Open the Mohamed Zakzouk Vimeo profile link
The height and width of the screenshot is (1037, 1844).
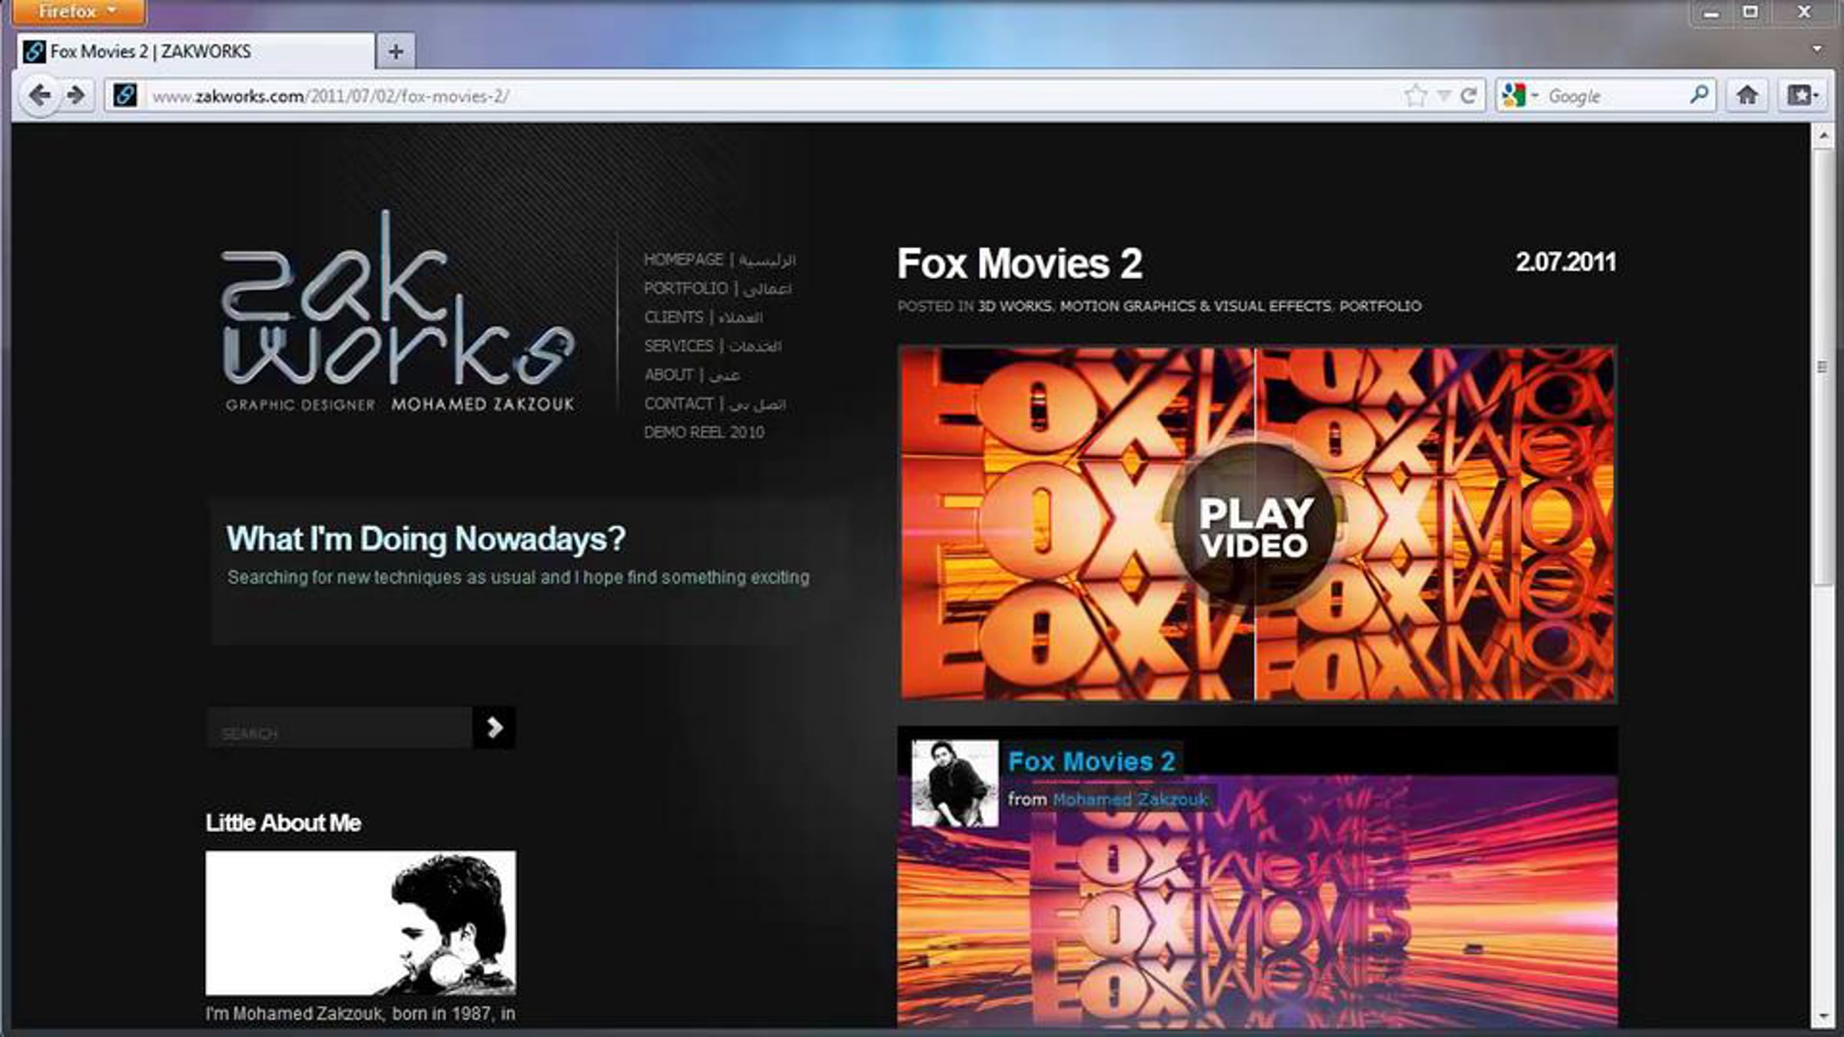point(1130,800)
